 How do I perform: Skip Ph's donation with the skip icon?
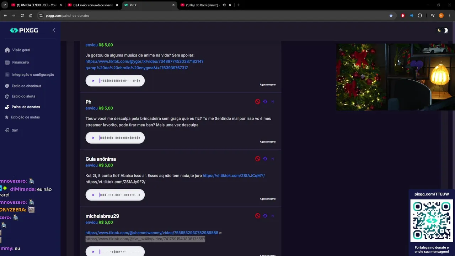[273, 102]
